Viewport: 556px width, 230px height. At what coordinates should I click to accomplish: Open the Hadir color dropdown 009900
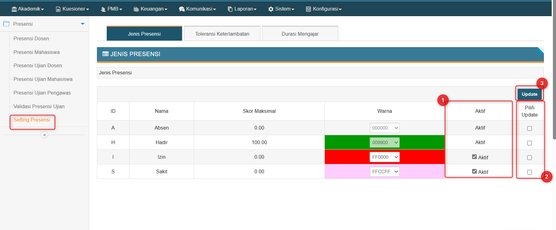(384, 143)
